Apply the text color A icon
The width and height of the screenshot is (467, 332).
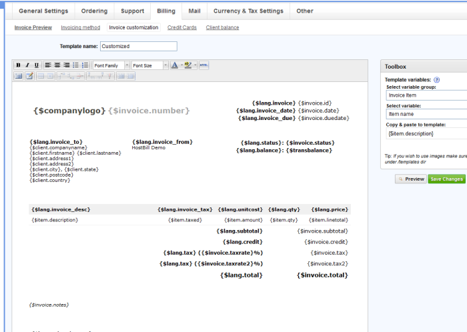(x=175, y=65)
